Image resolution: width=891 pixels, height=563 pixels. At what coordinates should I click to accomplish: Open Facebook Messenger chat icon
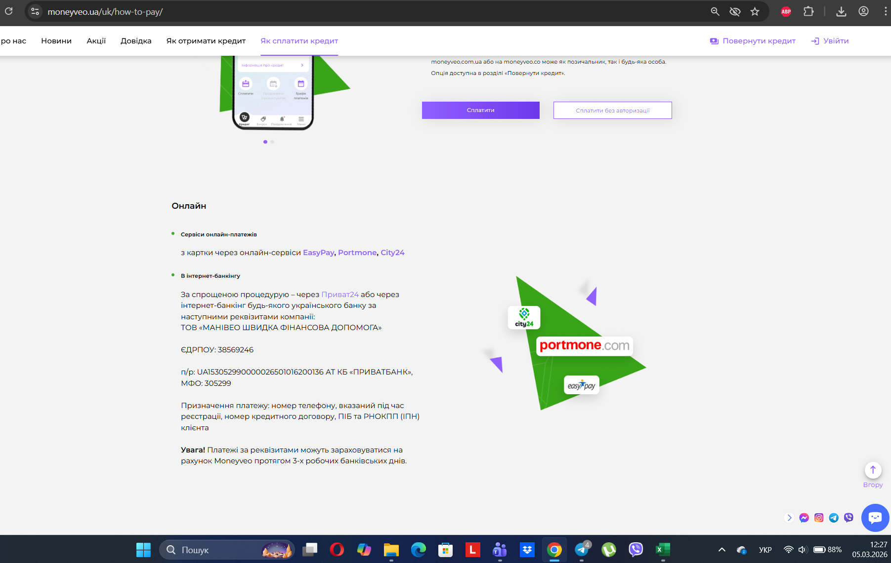click(x=804, y=518)
